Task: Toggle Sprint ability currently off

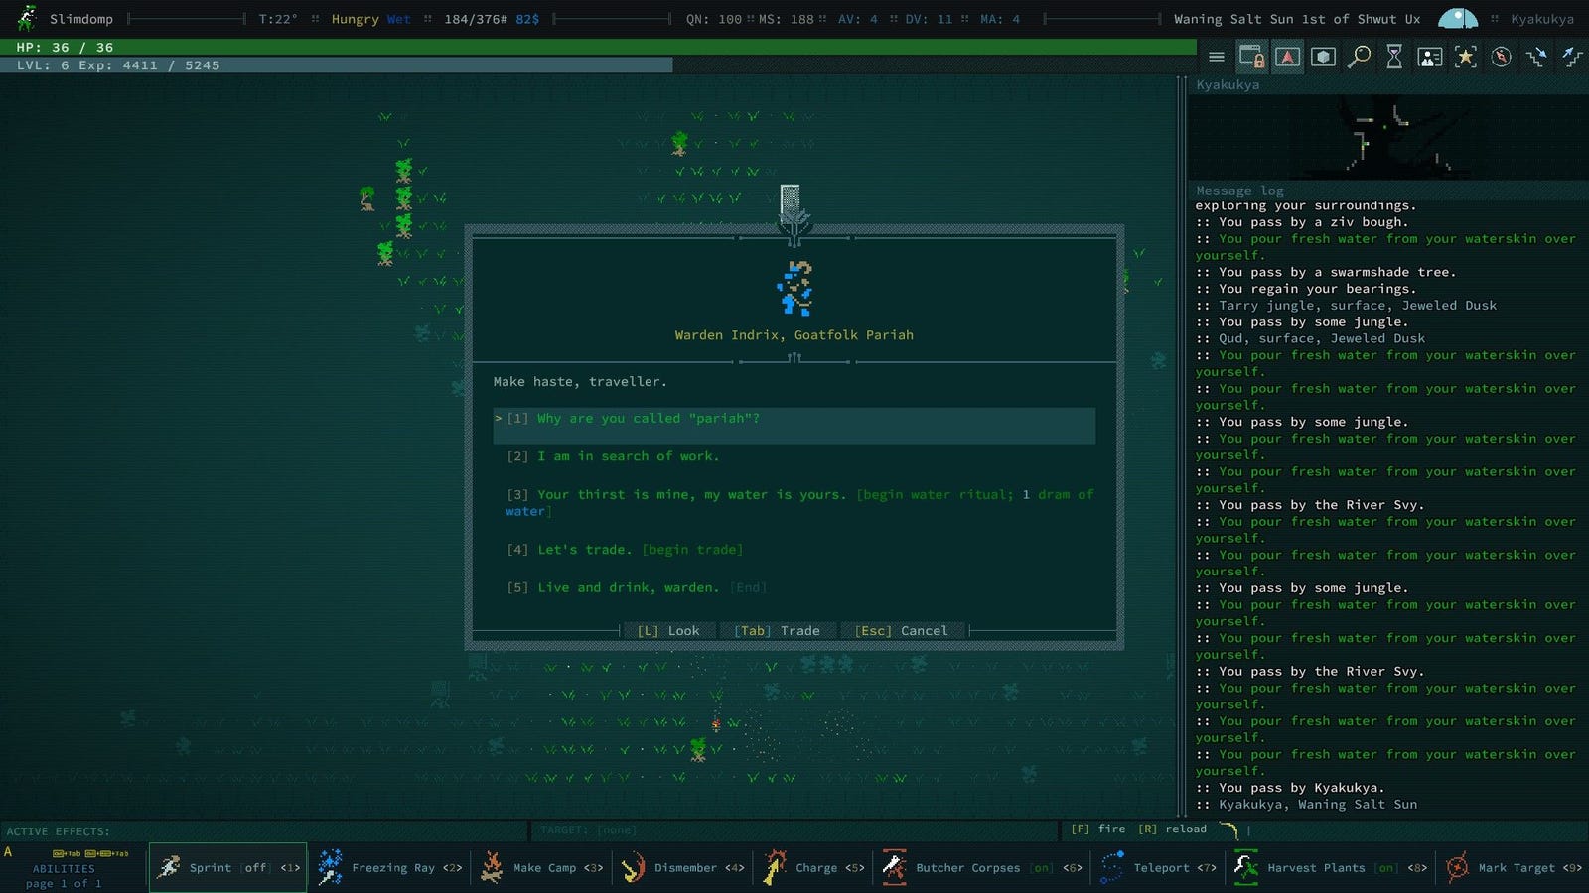Action: (228, 868)
